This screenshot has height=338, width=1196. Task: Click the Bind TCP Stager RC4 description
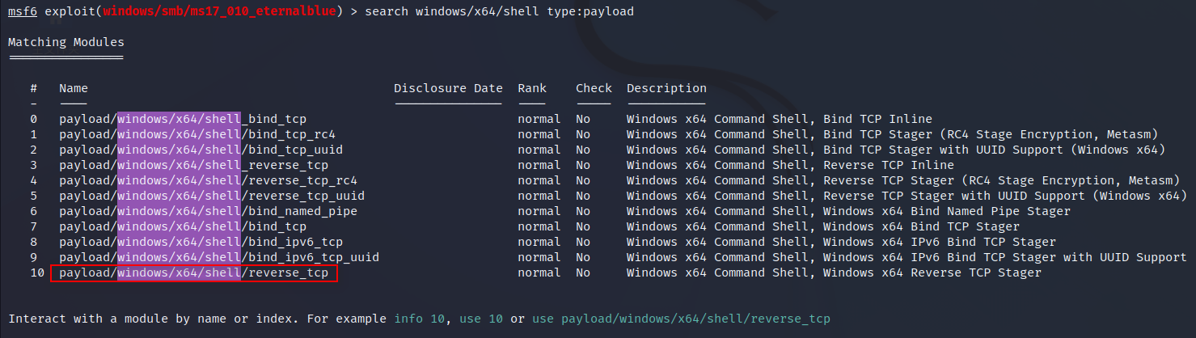coord(893,134)
